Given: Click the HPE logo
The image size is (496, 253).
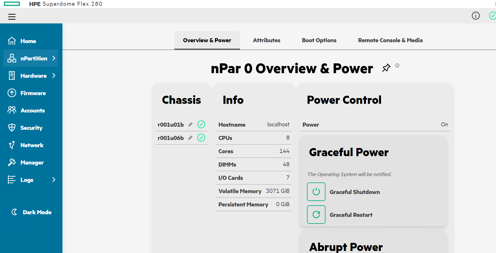Looking at the screenshot, I should coord(12,4).
